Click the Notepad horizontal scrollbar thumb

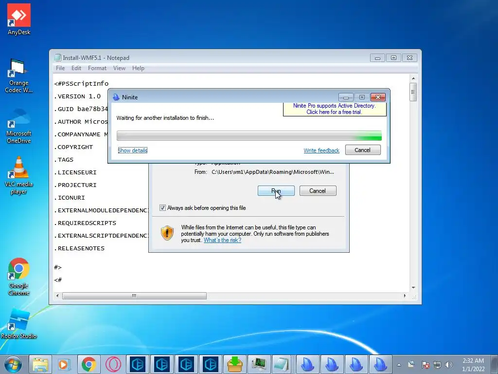pyautogui.click(x=134, y=296)
